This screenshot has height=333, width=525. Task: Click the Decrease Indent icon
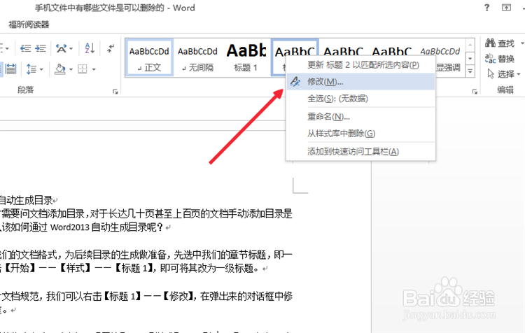25,48
